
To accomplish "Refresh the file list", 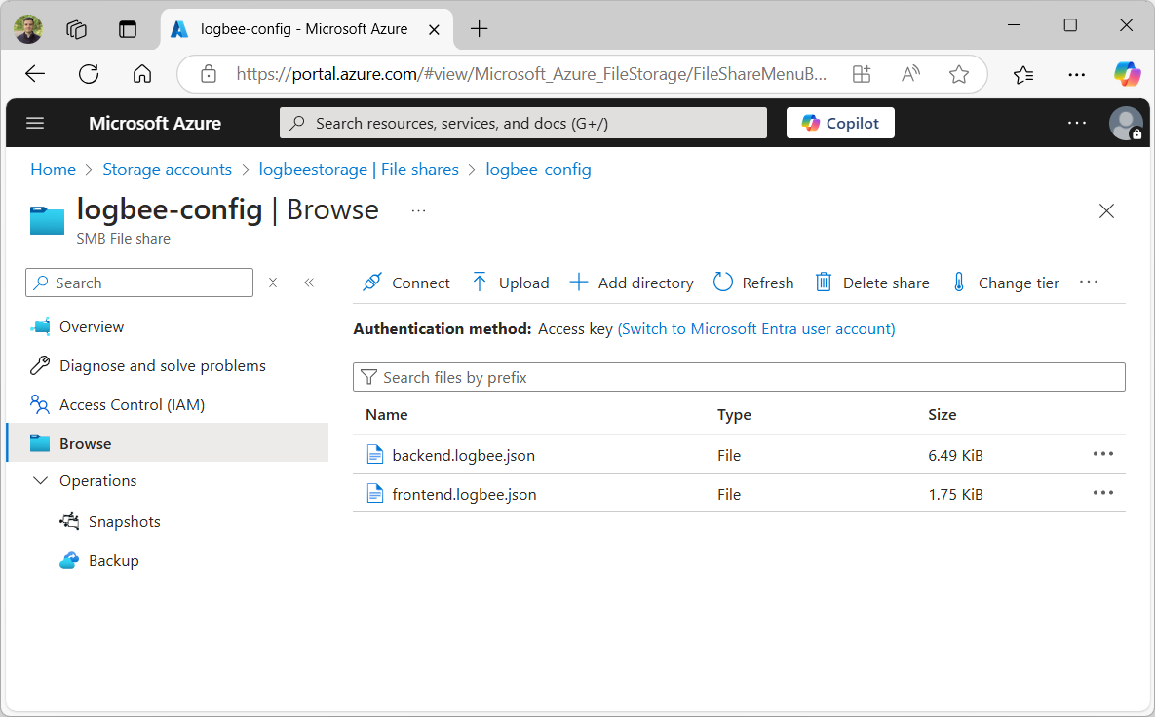I will (753, 283).
